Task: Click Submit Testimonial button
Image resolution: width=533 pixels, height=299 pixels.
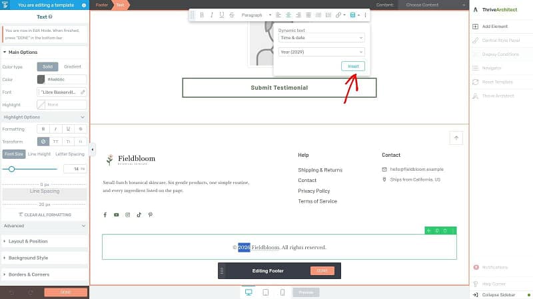Action: (x=279, y=88)
